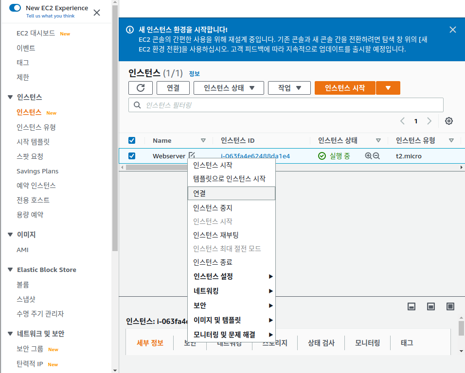Focus the 인스턴스 필터링 search field
This screenshot has height=373, width=465.
(x=286, y=105)
